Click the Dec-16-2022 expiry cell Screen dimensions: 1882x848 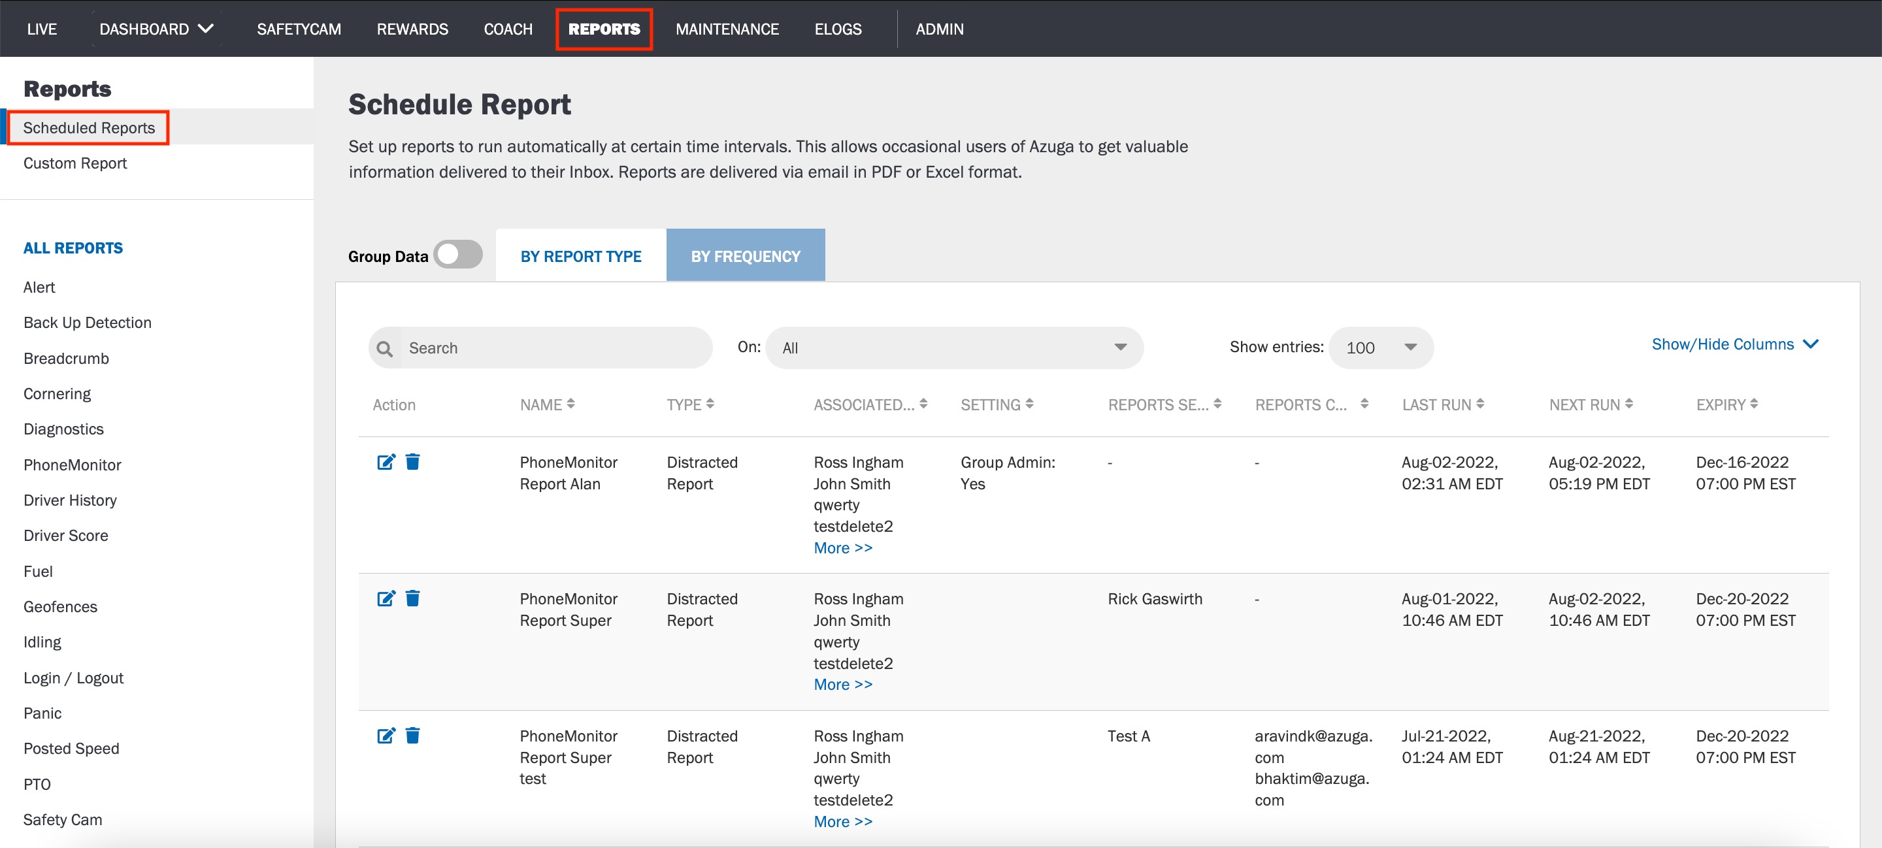pyautogui.click(x=1745, y=472)
